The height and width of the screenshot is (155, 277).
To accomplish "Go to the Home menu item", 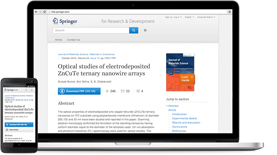I will (59, 40).
